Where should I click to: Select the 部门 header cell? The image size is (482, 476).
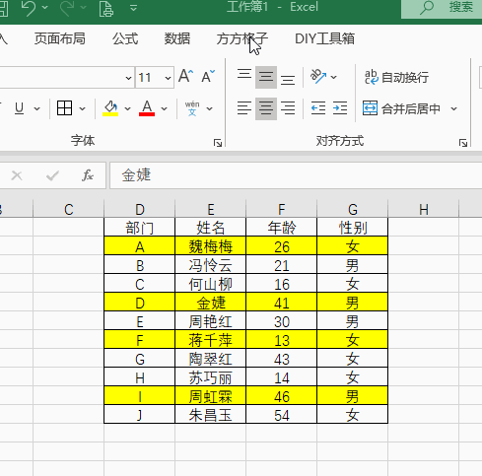click(140, 228)
